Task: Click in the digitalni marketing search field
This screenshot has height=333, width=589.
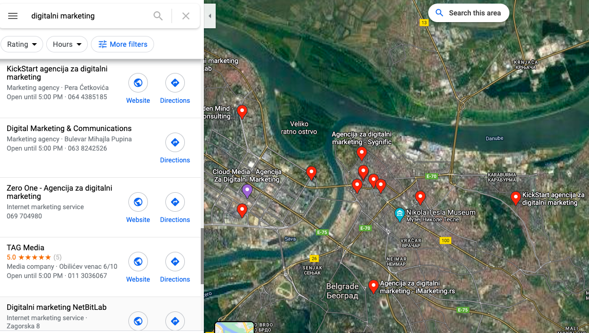Action: pos(88,16)
